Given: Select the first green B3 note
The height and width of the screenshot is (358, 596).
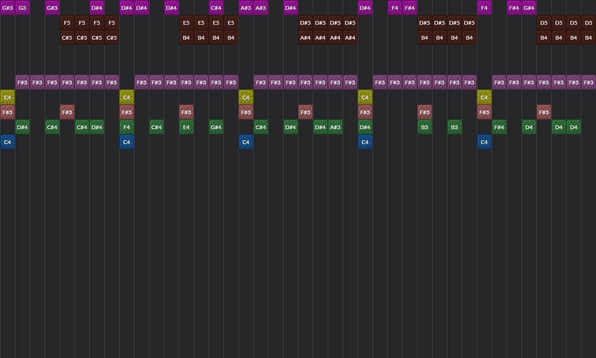Looking at the screenshot, I should 424,127.
